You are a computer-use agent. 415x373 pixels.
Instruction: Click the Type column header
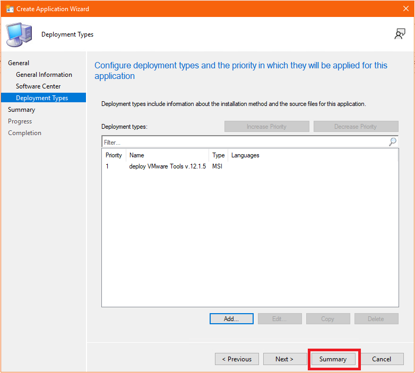218,155
